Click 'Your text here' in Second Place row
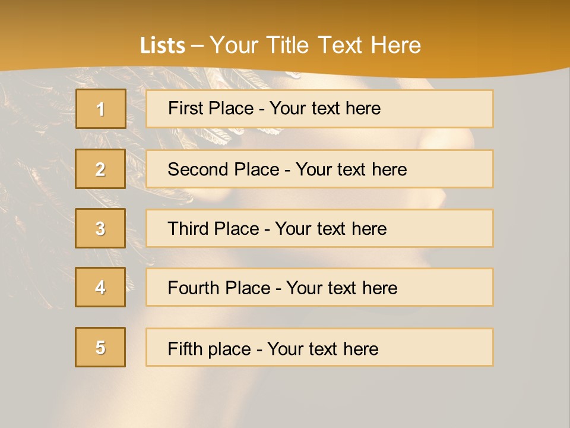570x428 pixels. [351, 169]
